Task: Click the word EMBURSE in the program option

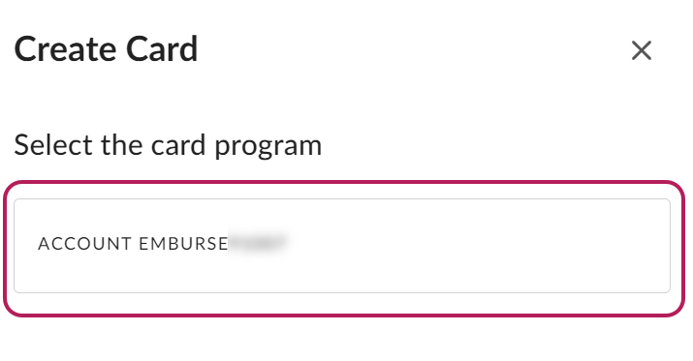Action: [183, 244]
